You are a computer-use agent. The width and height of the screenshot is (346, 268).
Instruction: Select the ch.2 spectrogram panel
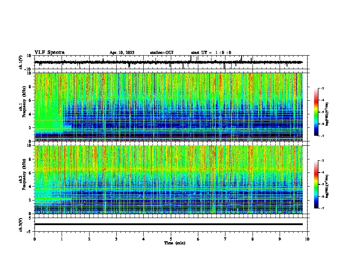tap(169, 180)
